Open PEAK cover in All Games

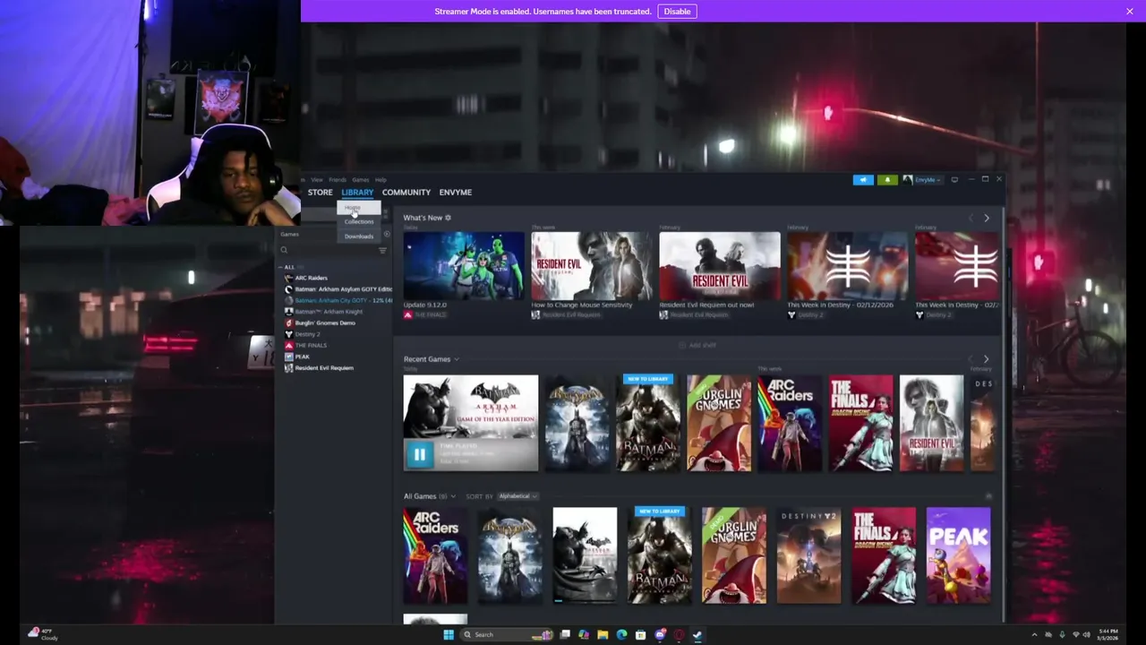pos(958,555)
